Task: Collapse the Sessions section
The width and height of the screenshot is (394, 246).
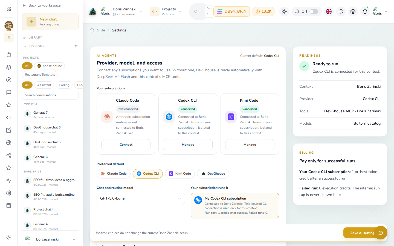Action: tap(50, 46)
